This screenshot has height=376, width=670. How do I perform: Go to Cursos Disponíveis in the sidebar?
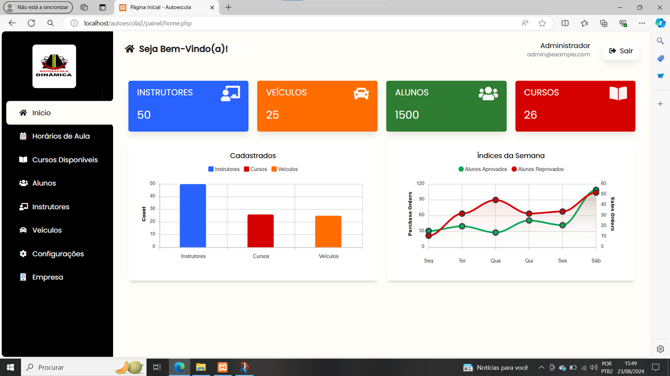[x=64, y=160]
